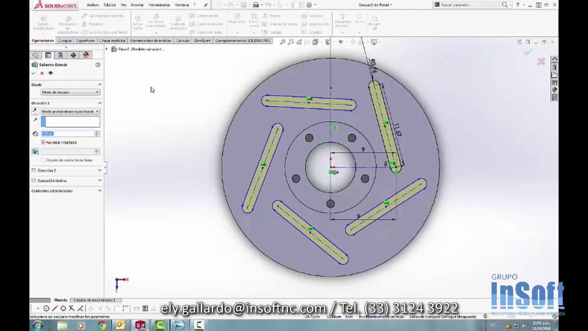Adjust depth value spinner arrows
588x331 pixels.
[x=96, y=134]
